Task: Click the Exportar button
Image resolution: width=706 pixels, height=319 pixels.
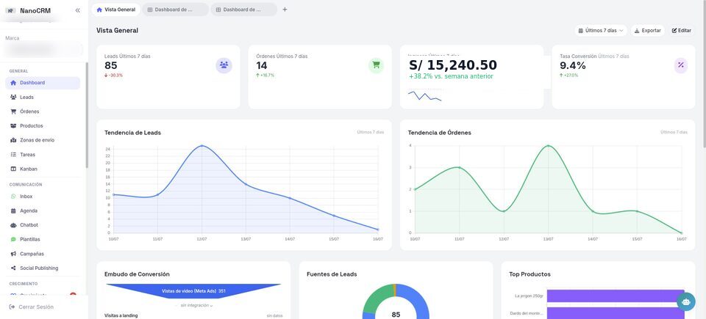Action: [647, 31]
